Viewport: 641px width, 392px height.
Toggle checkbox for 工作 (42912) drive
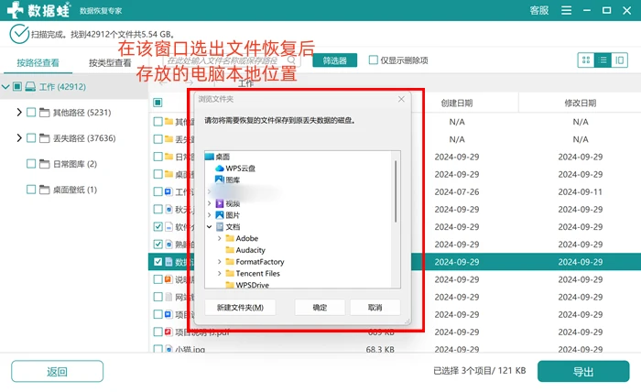(17, 86)
